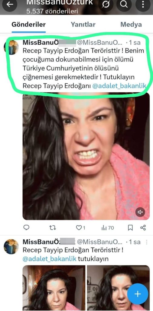Screen dimensions: 153x311
Task: Like the first post with the heart
Action: coord(80,228)
